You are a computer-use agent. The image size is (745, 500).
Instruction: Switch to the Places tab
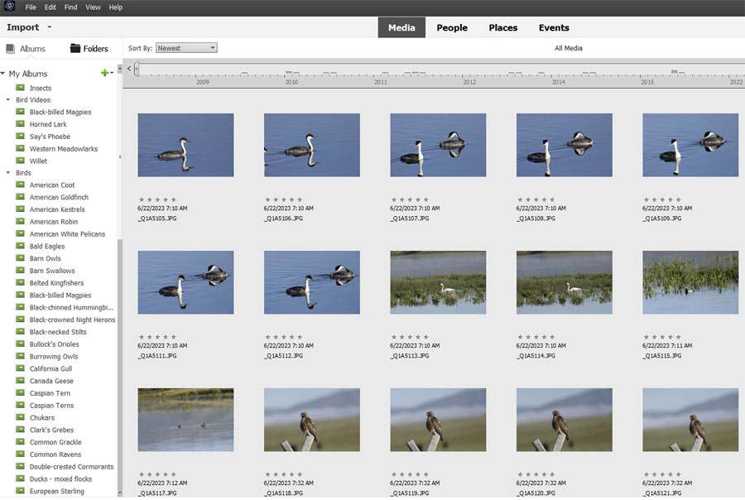502,27
